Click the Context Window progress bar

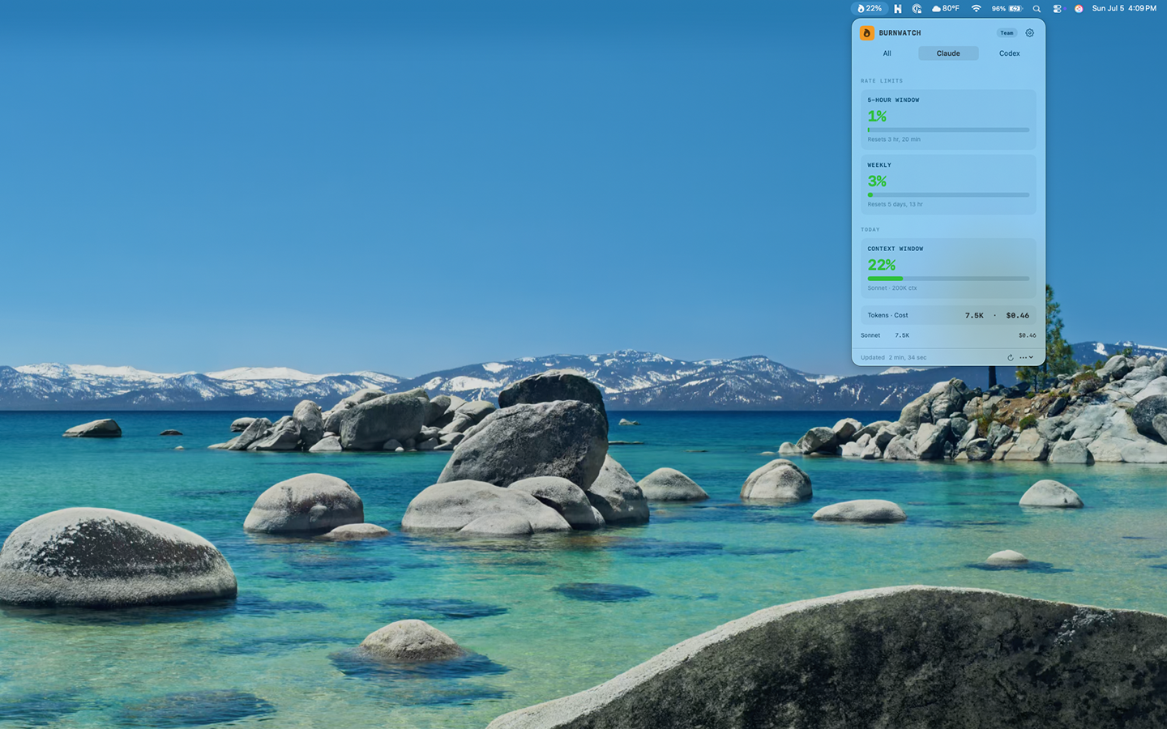948,279
